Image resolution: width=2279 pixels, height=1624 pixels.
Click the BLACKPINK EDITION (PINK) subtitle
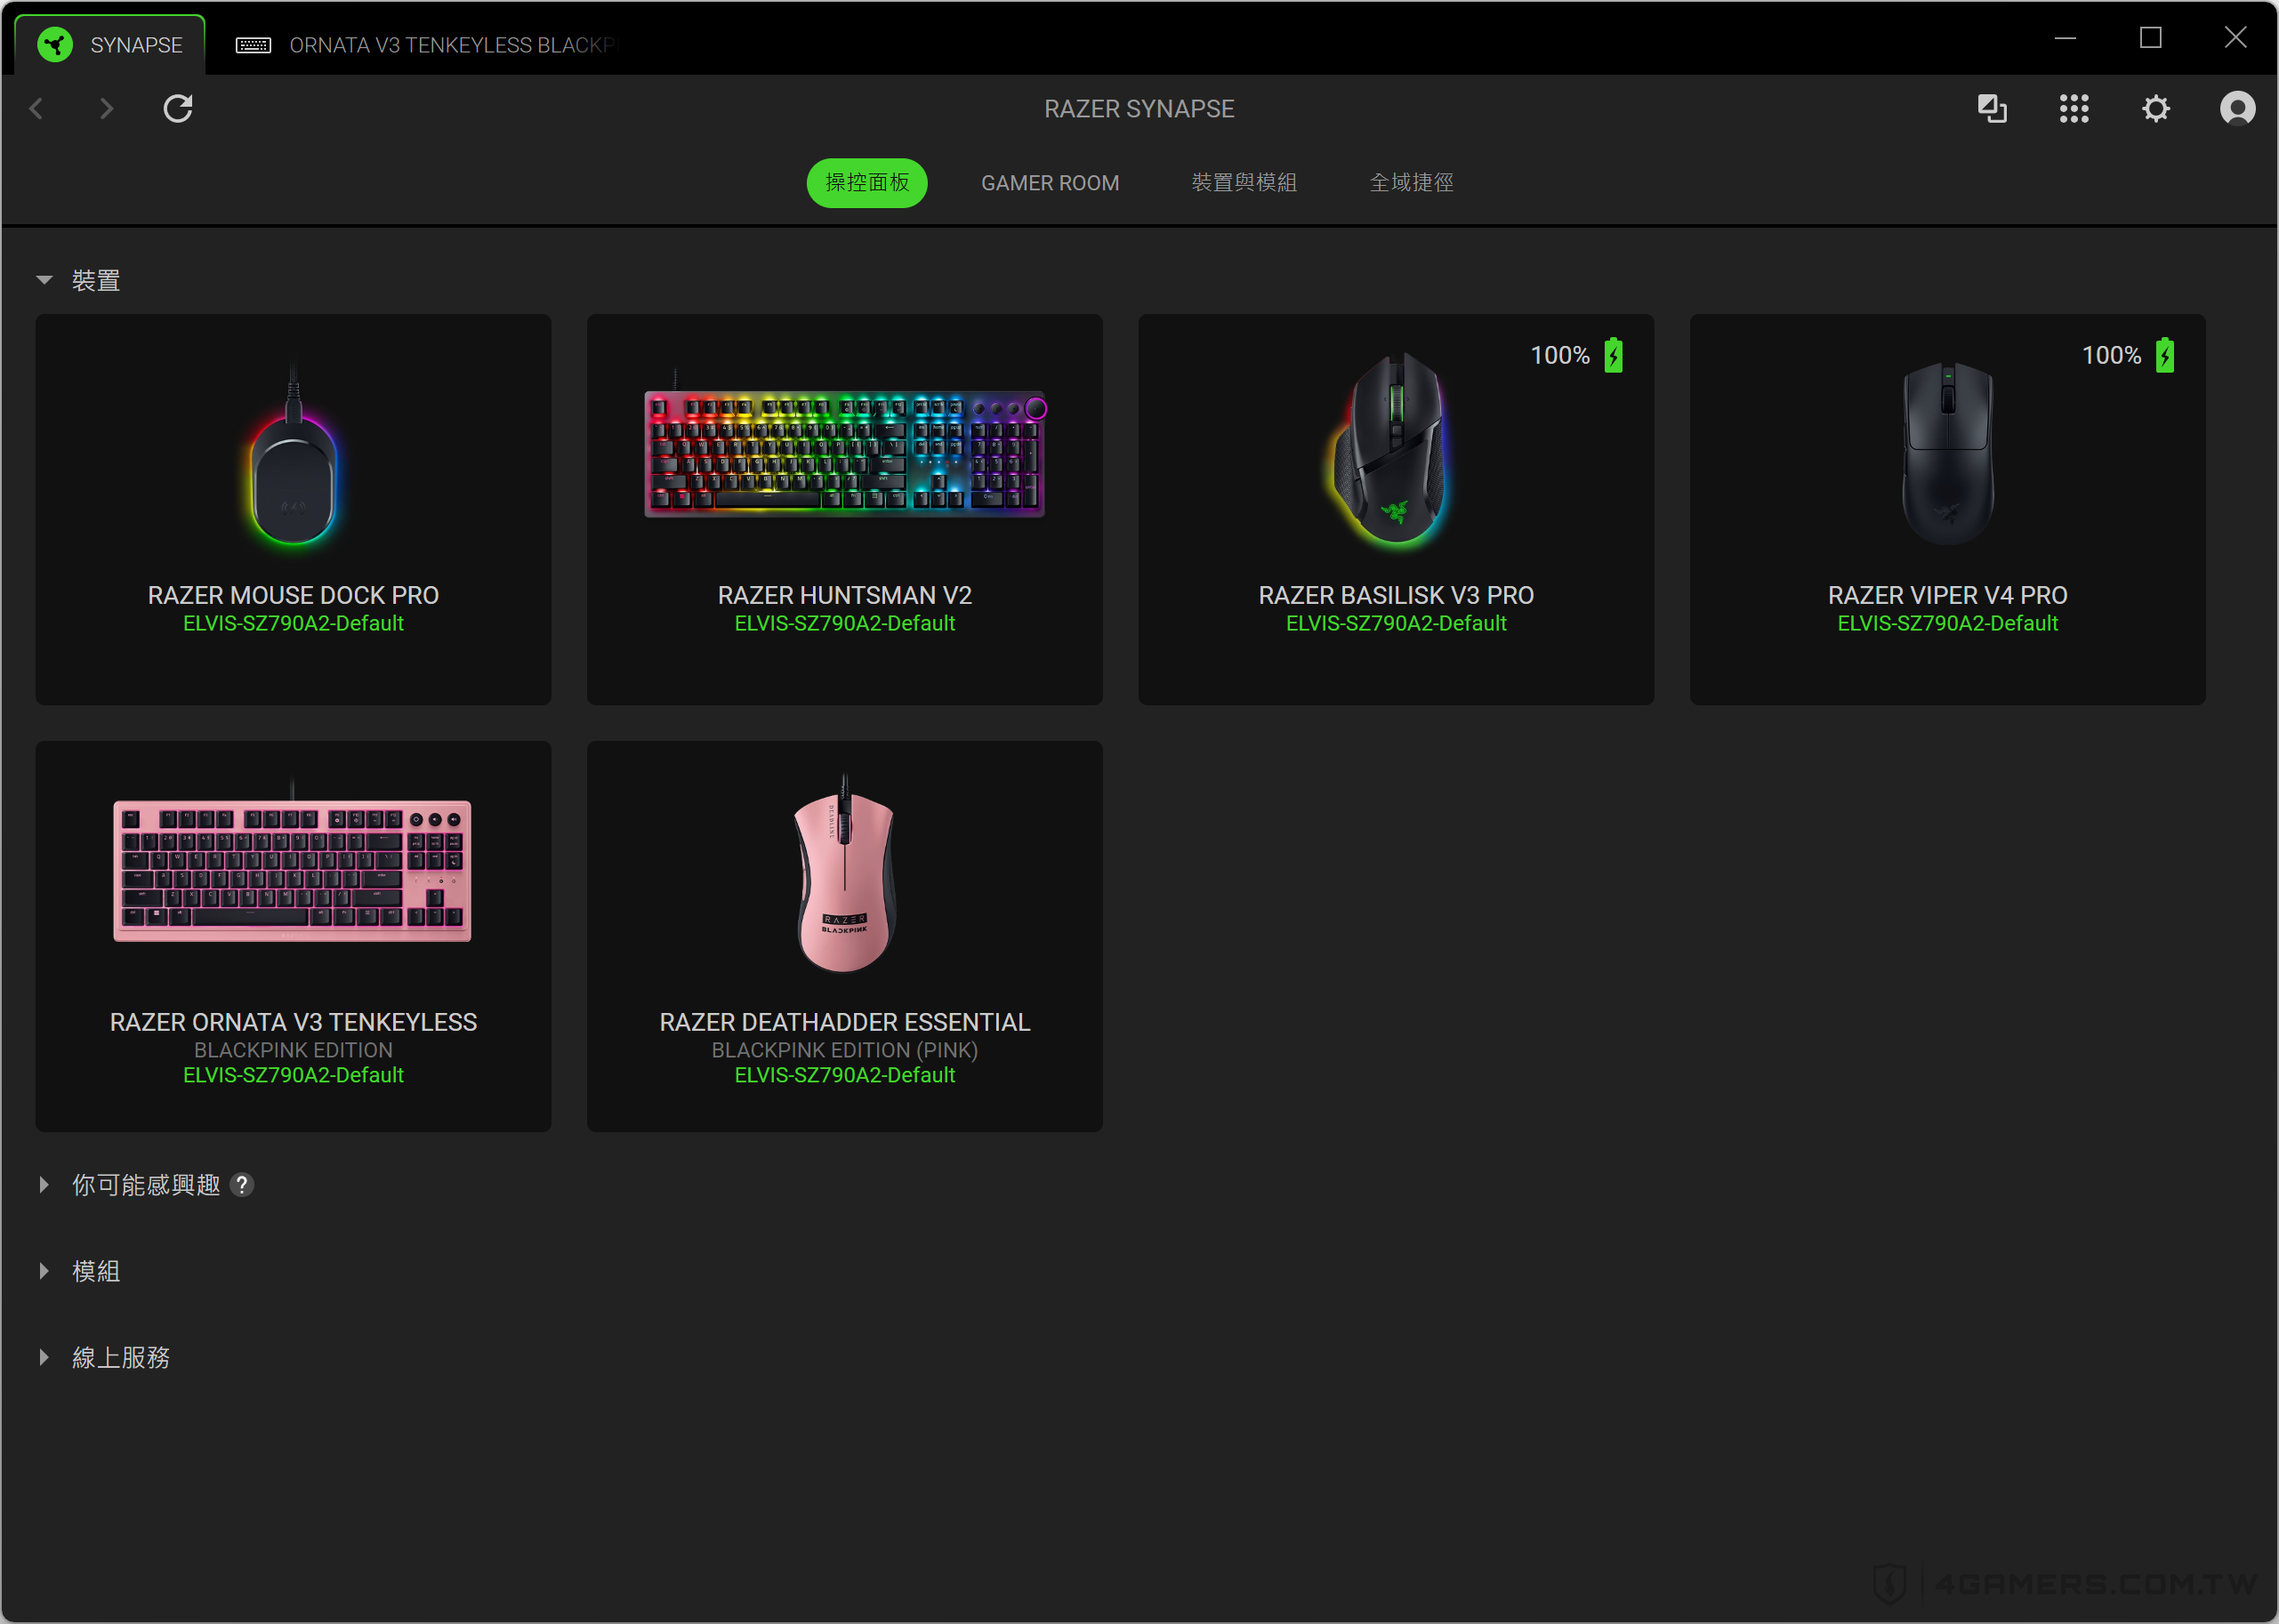pyautogui.click(x=845, y=1050)
